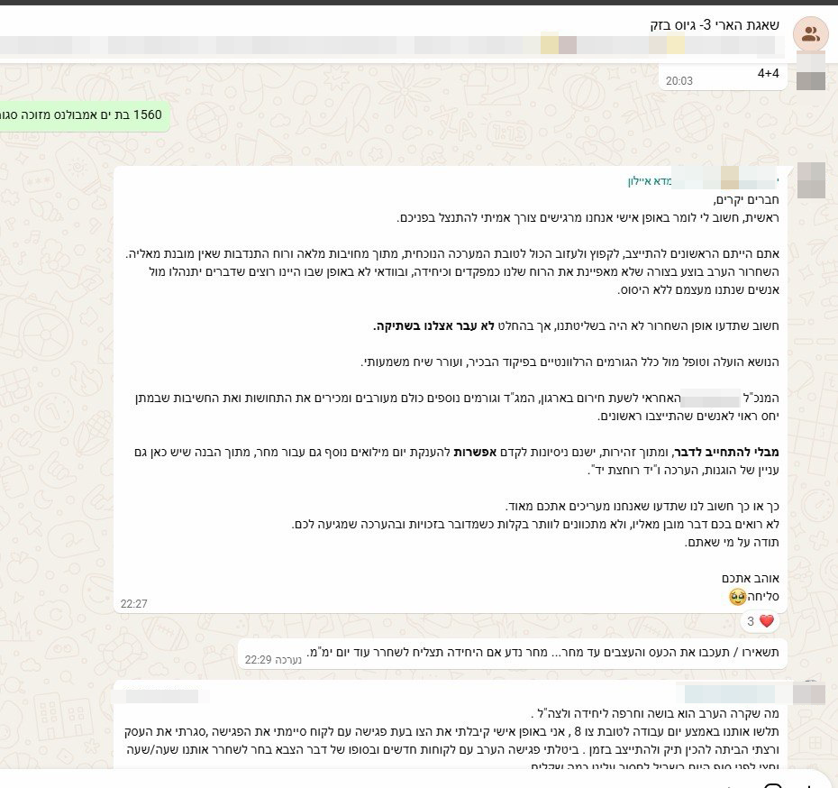The height and width of the screenshot is (788, 838).
Task: Click the line תודה על מי שאתם
Action: pyautogui.click(x=732, y=543)
